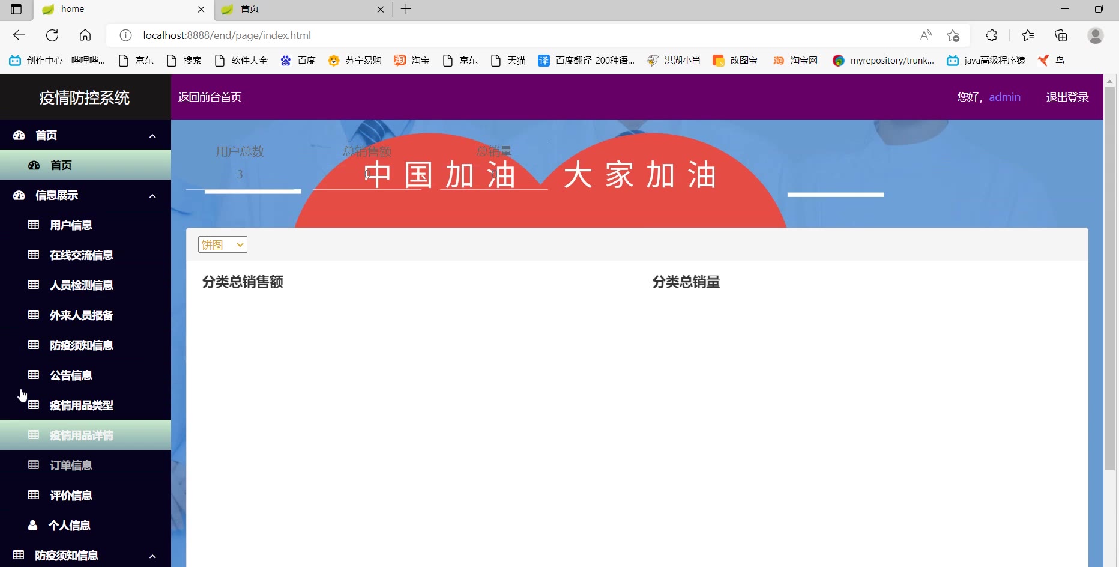View site information icon in address bar

pyautogui.click(x=125, y=35)
